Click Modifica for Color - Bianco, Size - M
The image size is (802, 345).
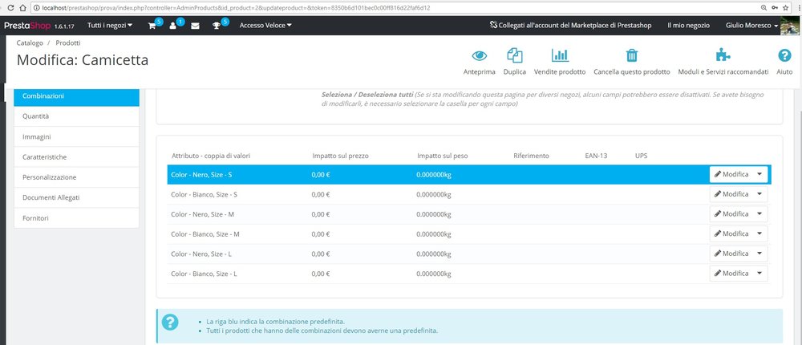pyautogui.click(x=731, y=233)
